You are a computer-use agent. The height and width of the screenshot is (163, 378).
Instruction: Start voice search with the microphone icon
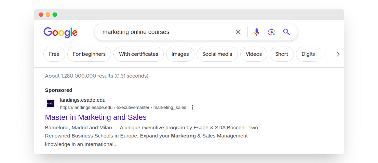(x=257, y=32)
